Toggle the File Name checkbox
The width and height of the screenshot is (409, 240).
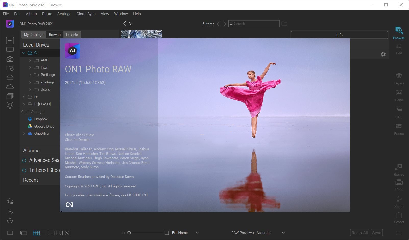point(167,233)
